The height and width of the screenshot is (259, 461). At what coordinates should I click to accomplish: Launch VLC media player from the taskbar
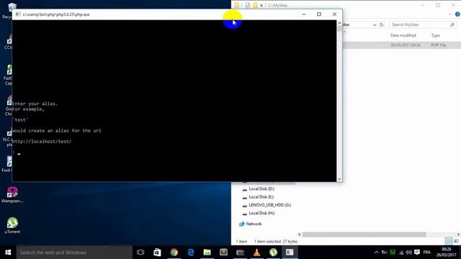(256, 253)
